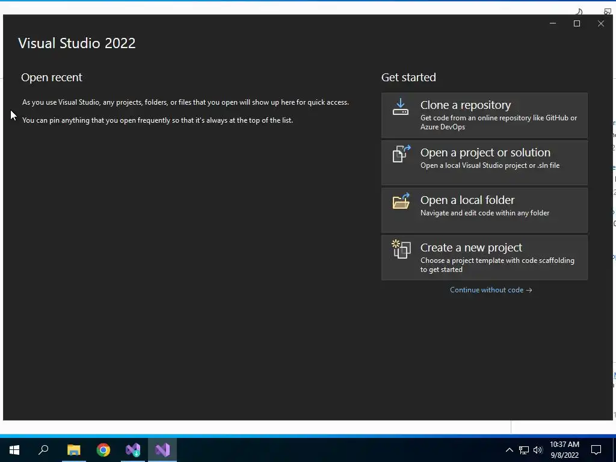
Task: Open the volume speaker tray icon
Action: pyautogui.click(x=538, y=450)
